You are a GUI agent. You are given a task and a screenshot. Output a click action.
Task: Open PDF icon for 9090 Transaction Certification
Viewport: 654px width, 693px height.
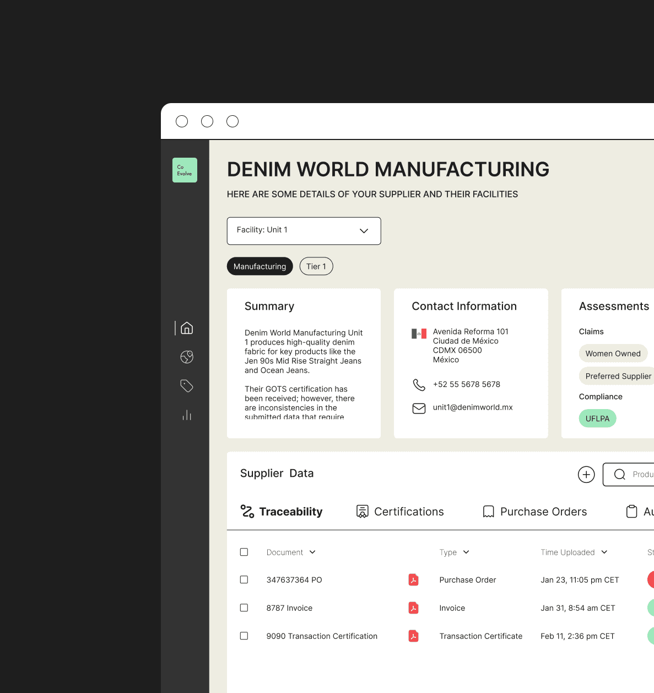coord(413,636)
